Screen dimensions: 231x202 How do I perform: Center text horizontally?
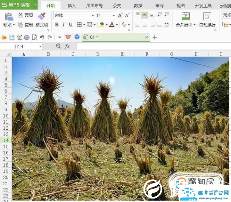pyautogui.click(x=145, y=25)
